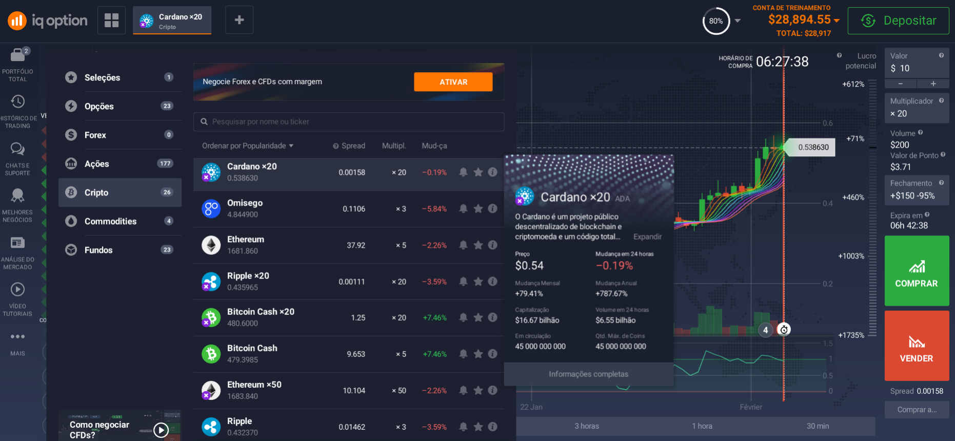Click Valor help question-mark icon
The image size is (955, 441).
[941, 55]
